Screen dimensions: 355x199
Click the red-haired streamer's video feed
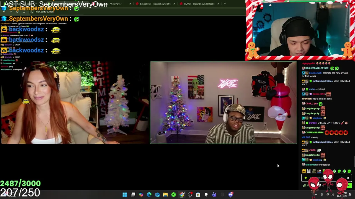coord(75,103)
